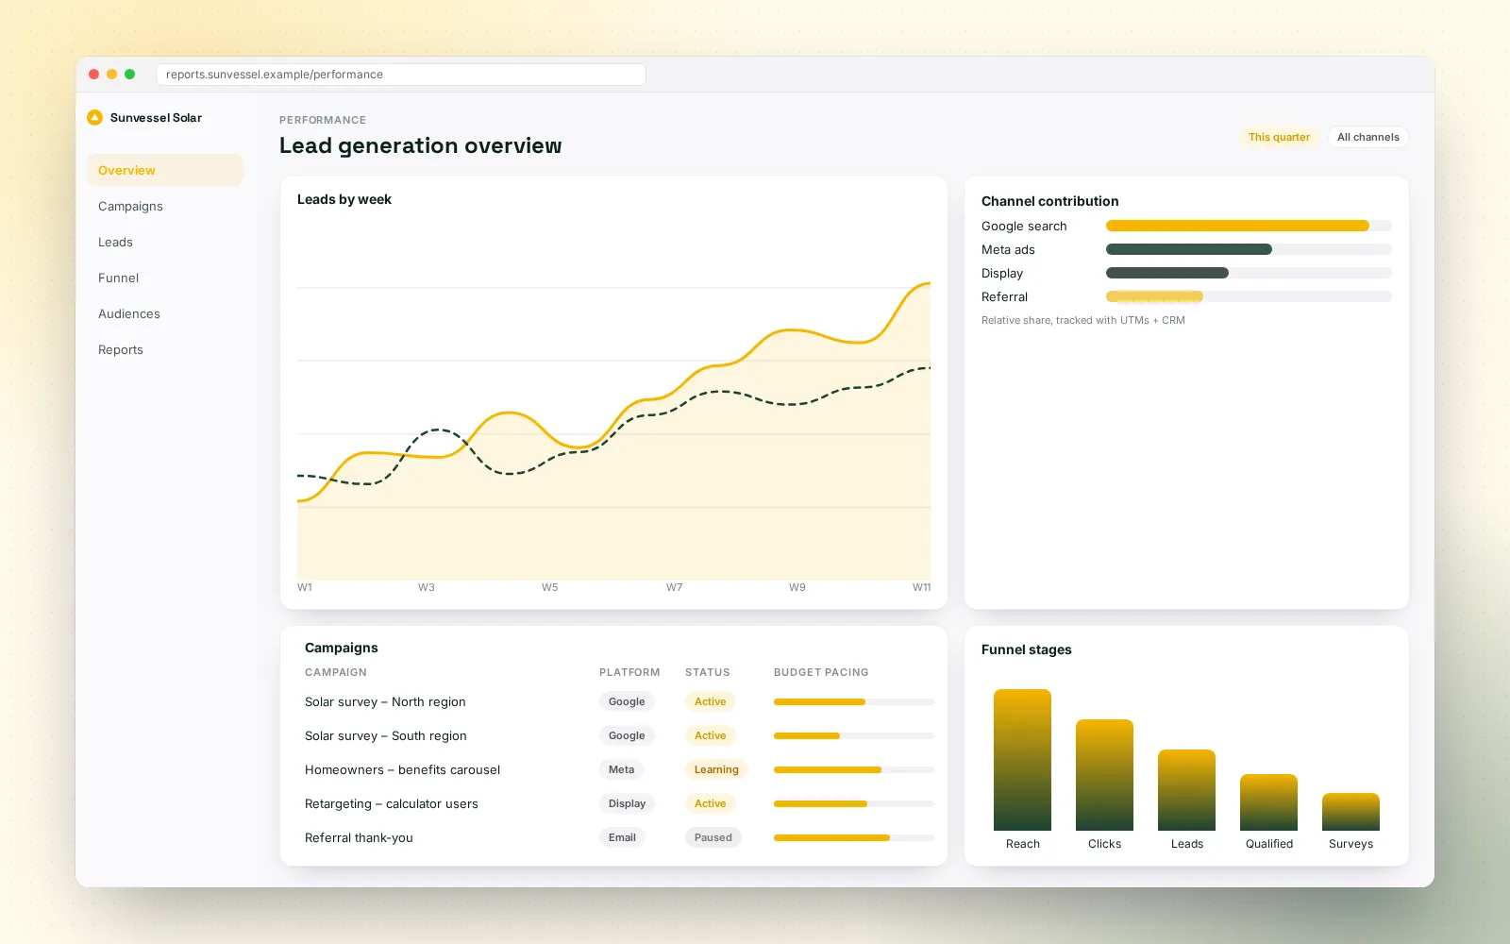
Task: Click the Paused status badge
Action: click(x=713, y=837)
